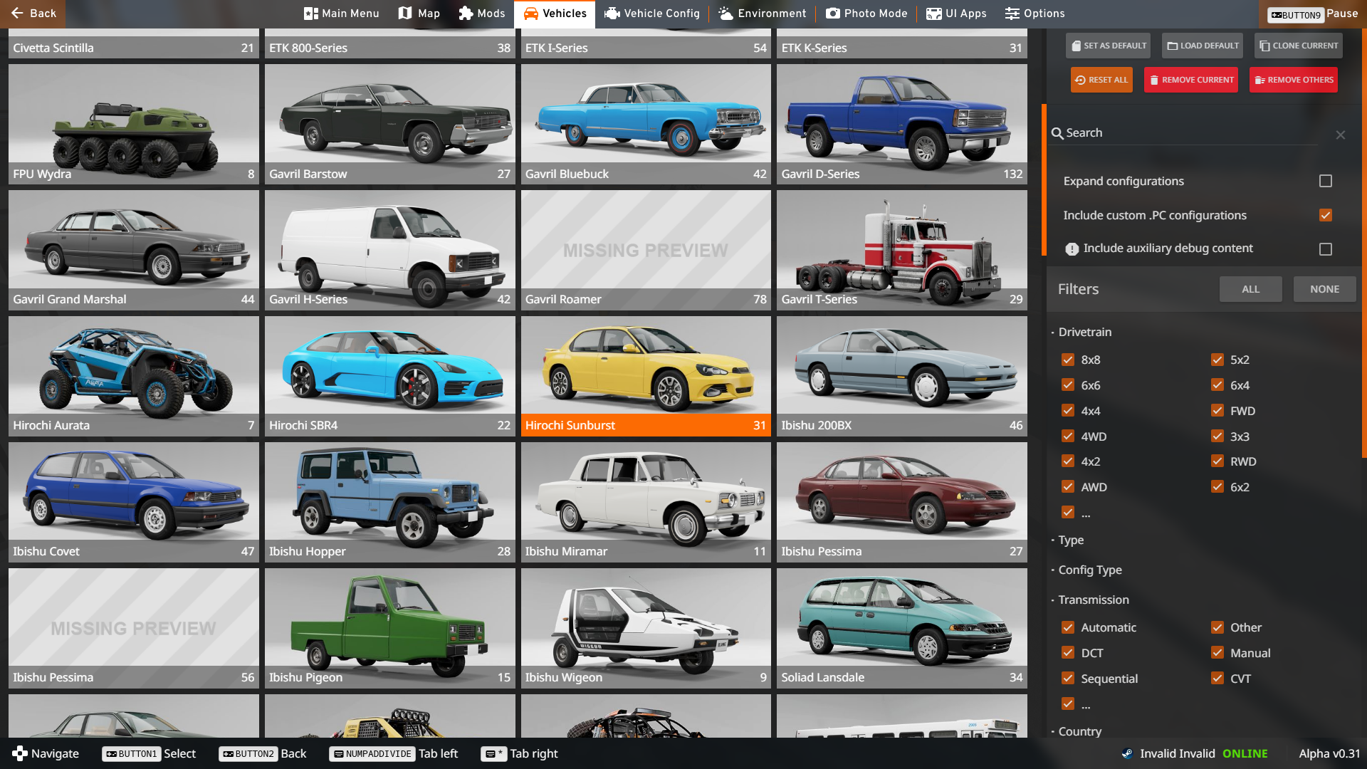Click the online status steam icon

[x=1127, y=753]
